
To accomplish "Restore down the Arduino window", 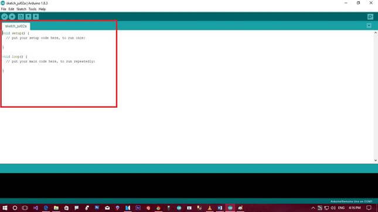I will click(359, 3).
